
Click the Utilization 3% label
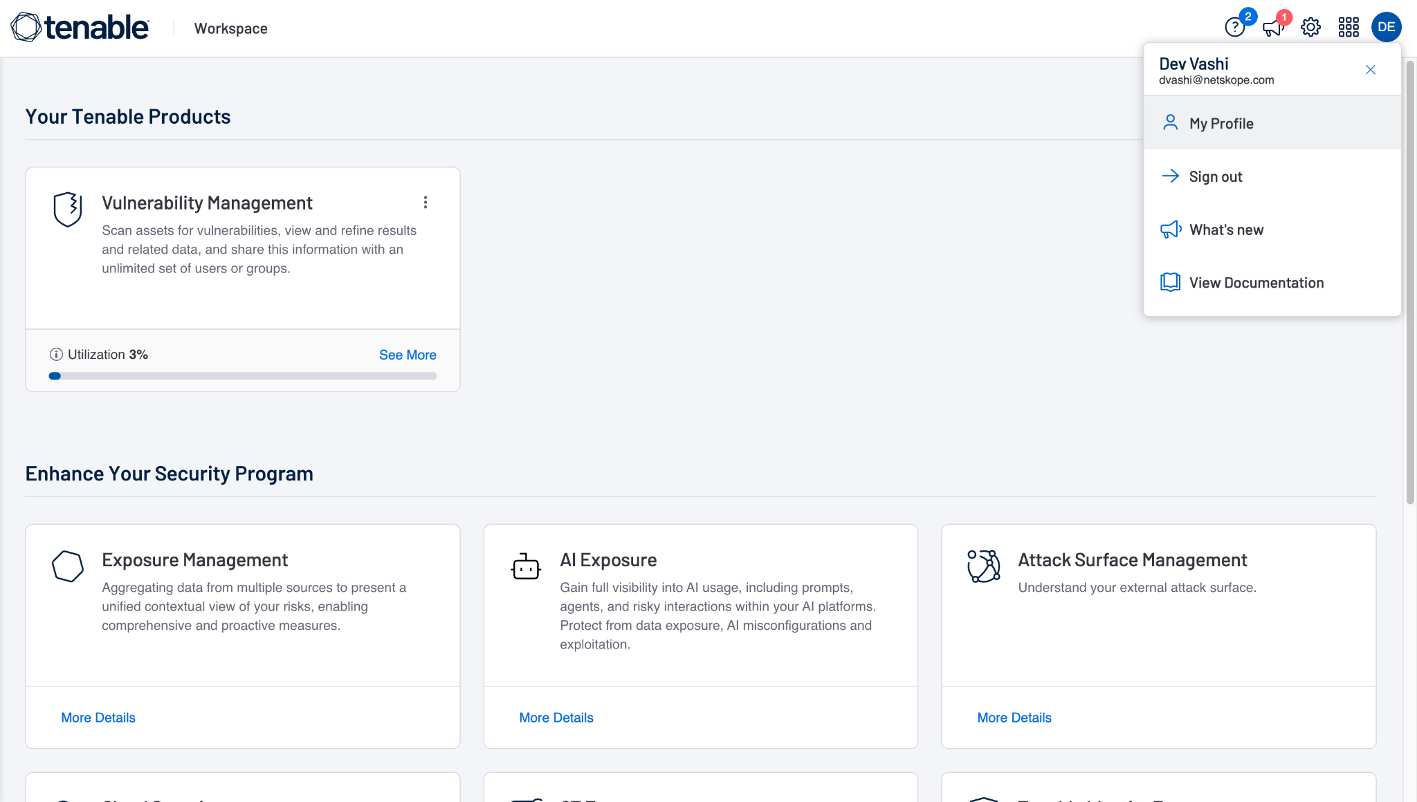(x=108, y=355)
